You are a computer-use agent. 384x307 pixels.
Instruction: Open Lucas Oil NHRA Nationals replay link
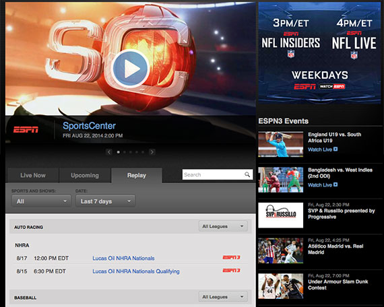coord(123,258)
